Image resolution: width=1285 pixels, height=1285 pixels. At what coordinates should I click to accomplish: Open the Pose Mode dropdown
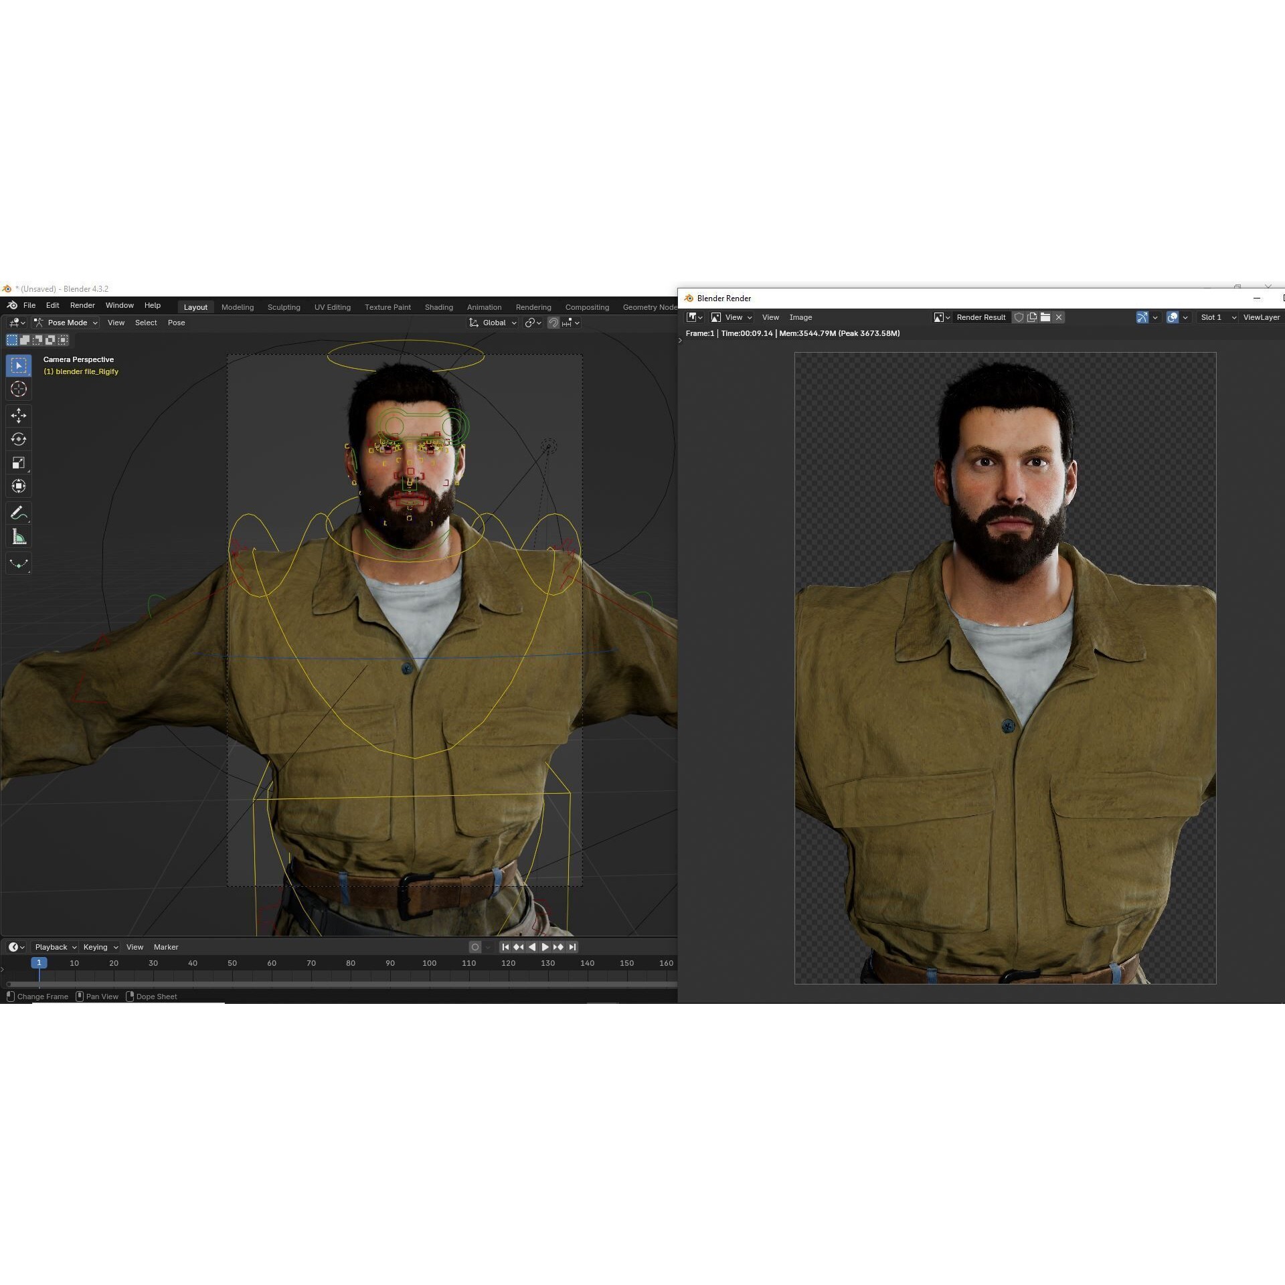(x=66, y=323)
